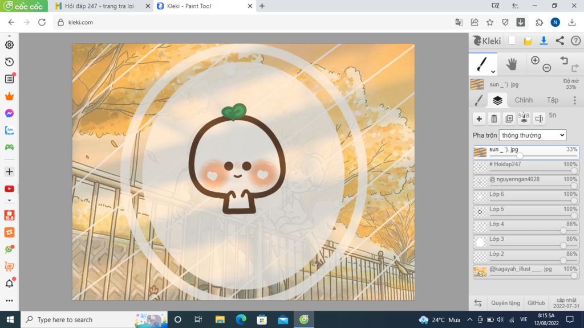Viewport: 584px width, 328px height.
Task: Open the sidebar notifications bell
Action: [x=9, y=284]
